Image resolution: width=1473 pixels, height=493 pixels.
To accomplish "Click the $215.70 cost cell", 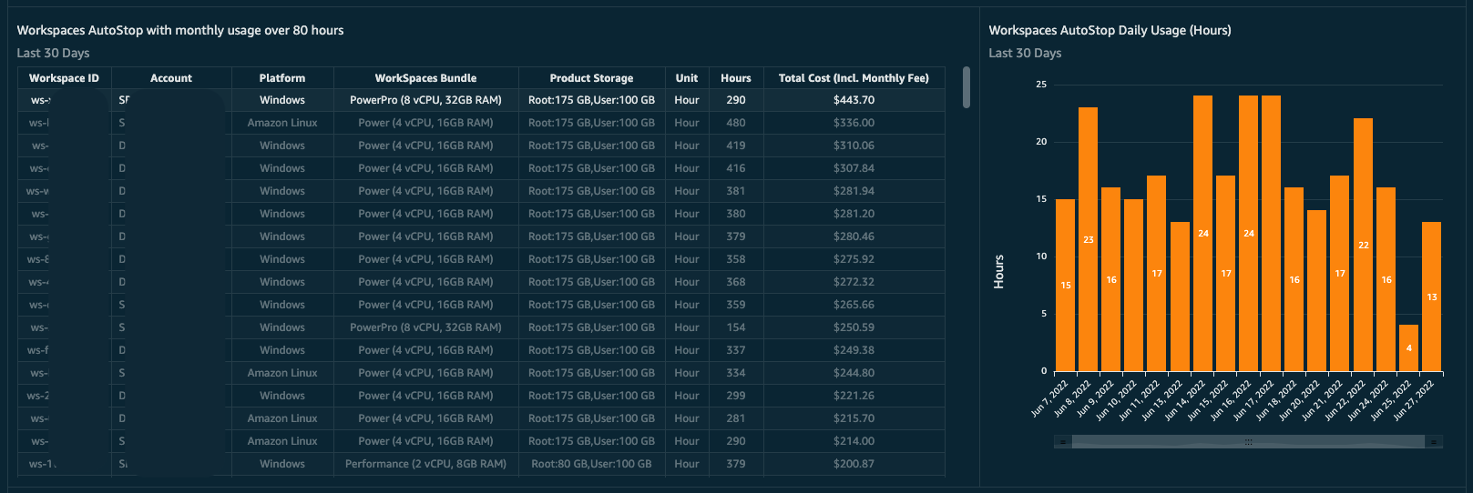I will click(x=854, y=418).
